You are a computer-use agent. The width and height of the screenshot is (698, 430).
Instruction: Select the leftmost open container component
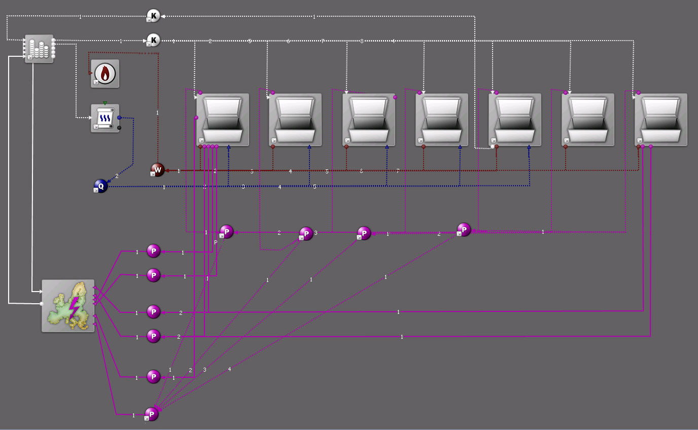pos(223,120)
